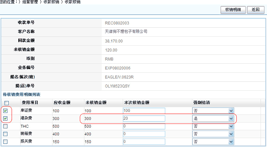Click 本次核销金额 field for 装箱费 row

[144, 134]
